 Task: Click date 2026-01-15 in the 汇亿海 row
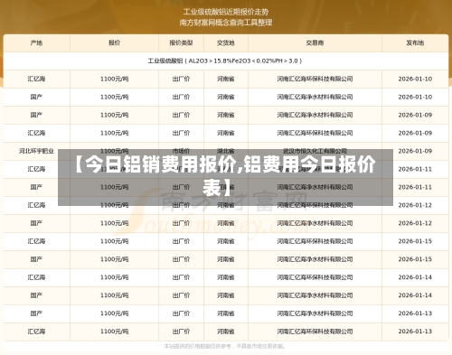click(415, 241)
